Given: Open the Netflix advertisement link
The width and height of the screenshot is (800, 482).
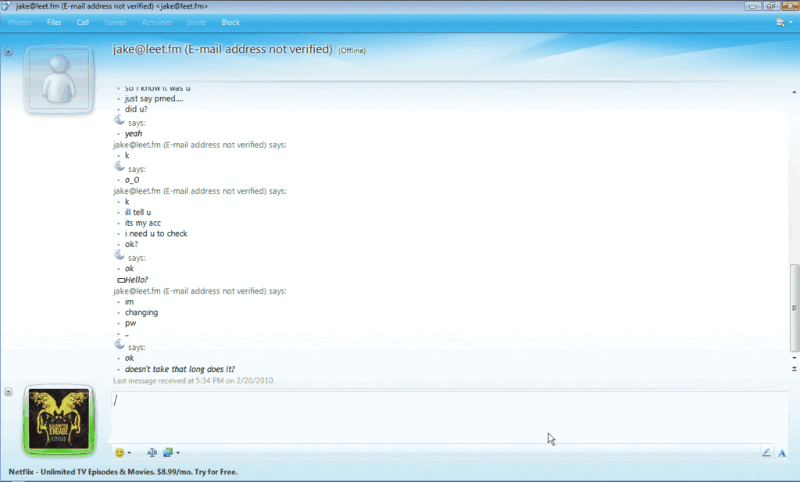Looking at the screenshot, I should pos(123,472).
